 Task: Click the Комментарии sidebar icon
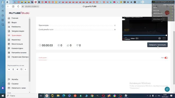pyautogui.click(x=9, y=48)
